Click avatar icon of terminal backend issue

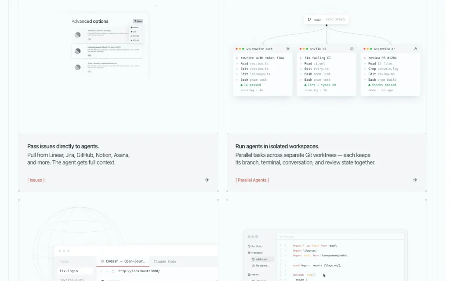[x=78, y=67]
